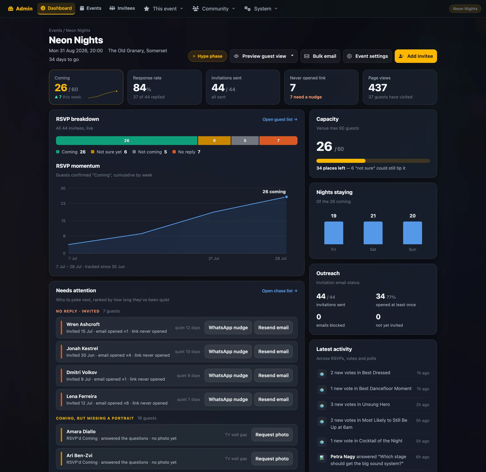Screen dimensions: 486x472
Task: Click the arrow icon in Open chase list
Action: (x=296, y=291)
